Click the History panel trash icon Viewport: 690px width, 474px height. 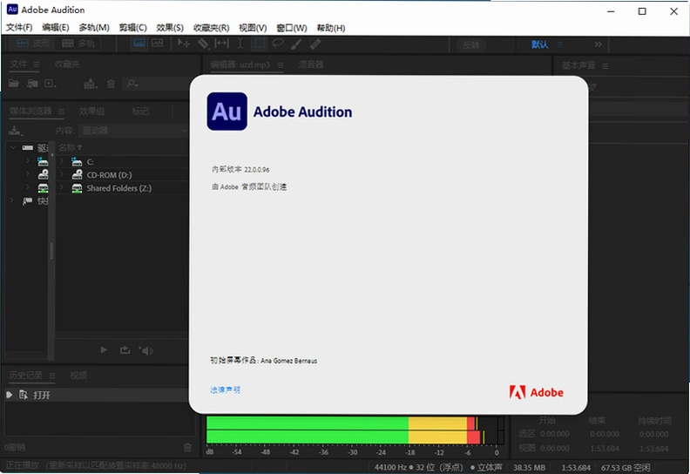click(x=187, y=448)
